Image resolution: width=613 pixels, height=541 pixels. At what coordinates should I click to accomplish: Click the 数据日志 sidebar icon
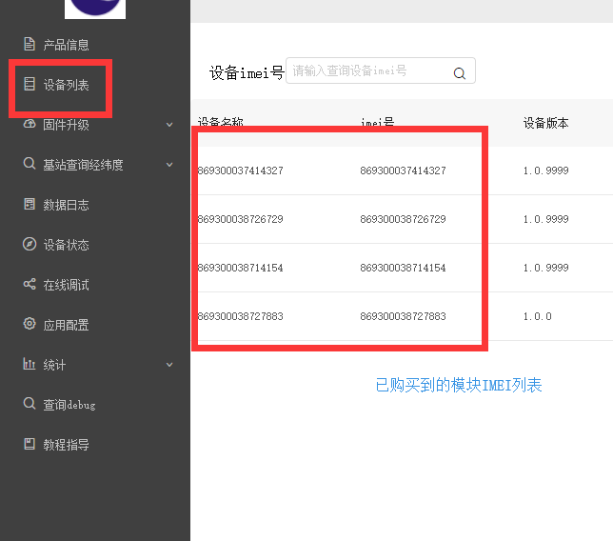click(30, 205)
